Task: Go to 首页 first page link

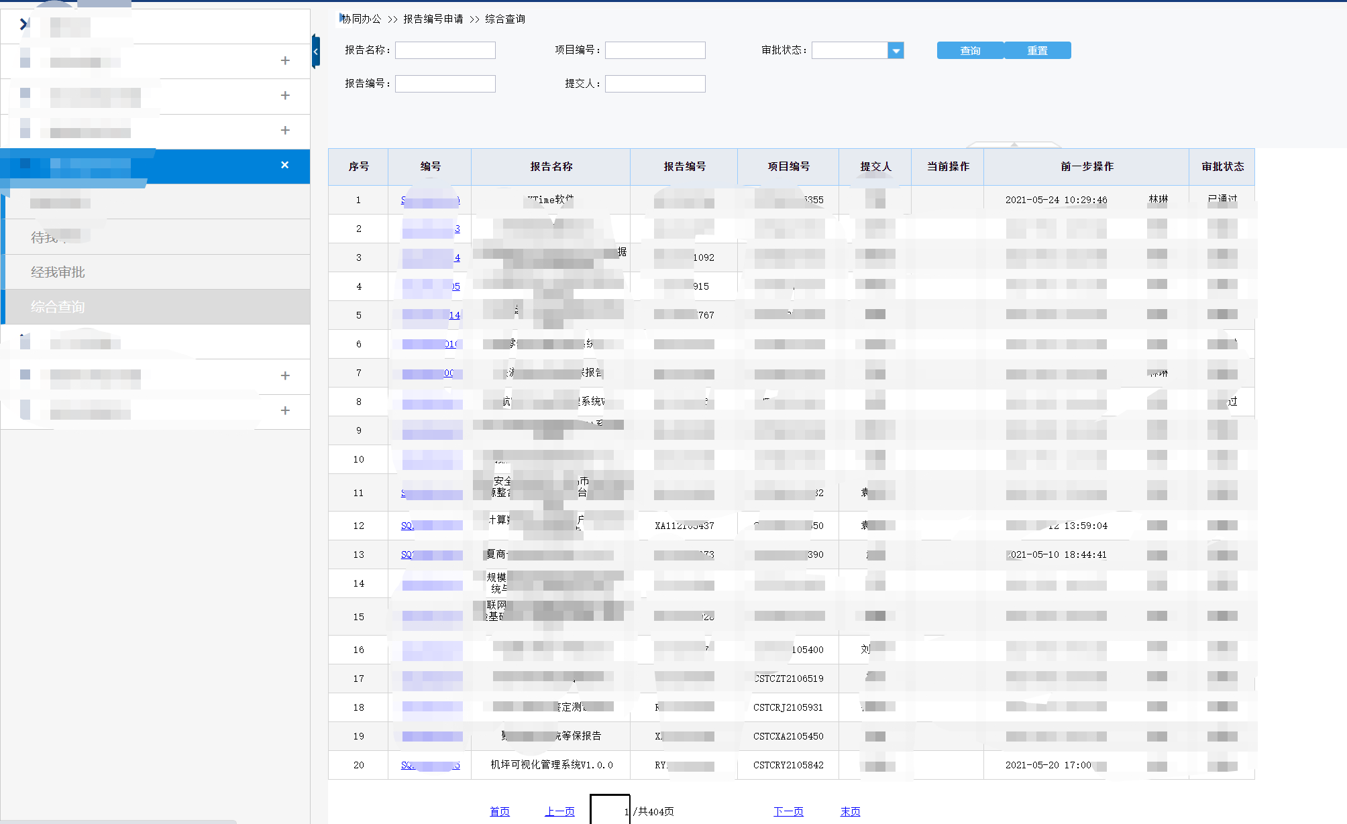Action: point(500,811)
